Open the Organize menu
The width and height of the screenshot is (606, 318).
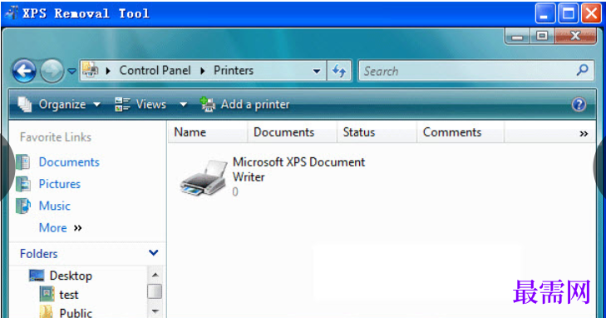[62, 104]
